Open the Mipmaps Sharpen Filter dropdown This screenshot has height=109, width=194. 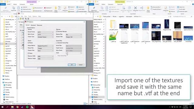74,37
